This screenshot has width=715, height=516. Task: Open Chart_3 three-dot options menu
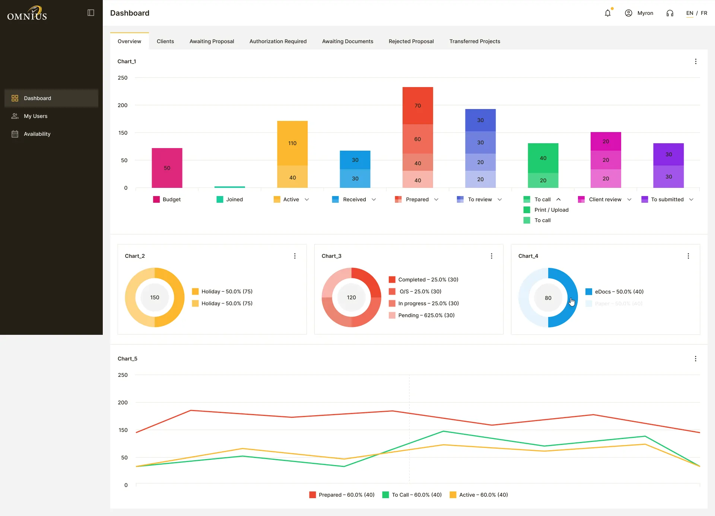coord(492,256)
